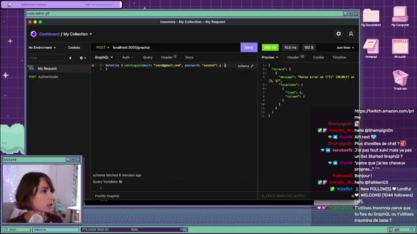
Task: Click the sort requests arrows icon
Action: [70, 58]
